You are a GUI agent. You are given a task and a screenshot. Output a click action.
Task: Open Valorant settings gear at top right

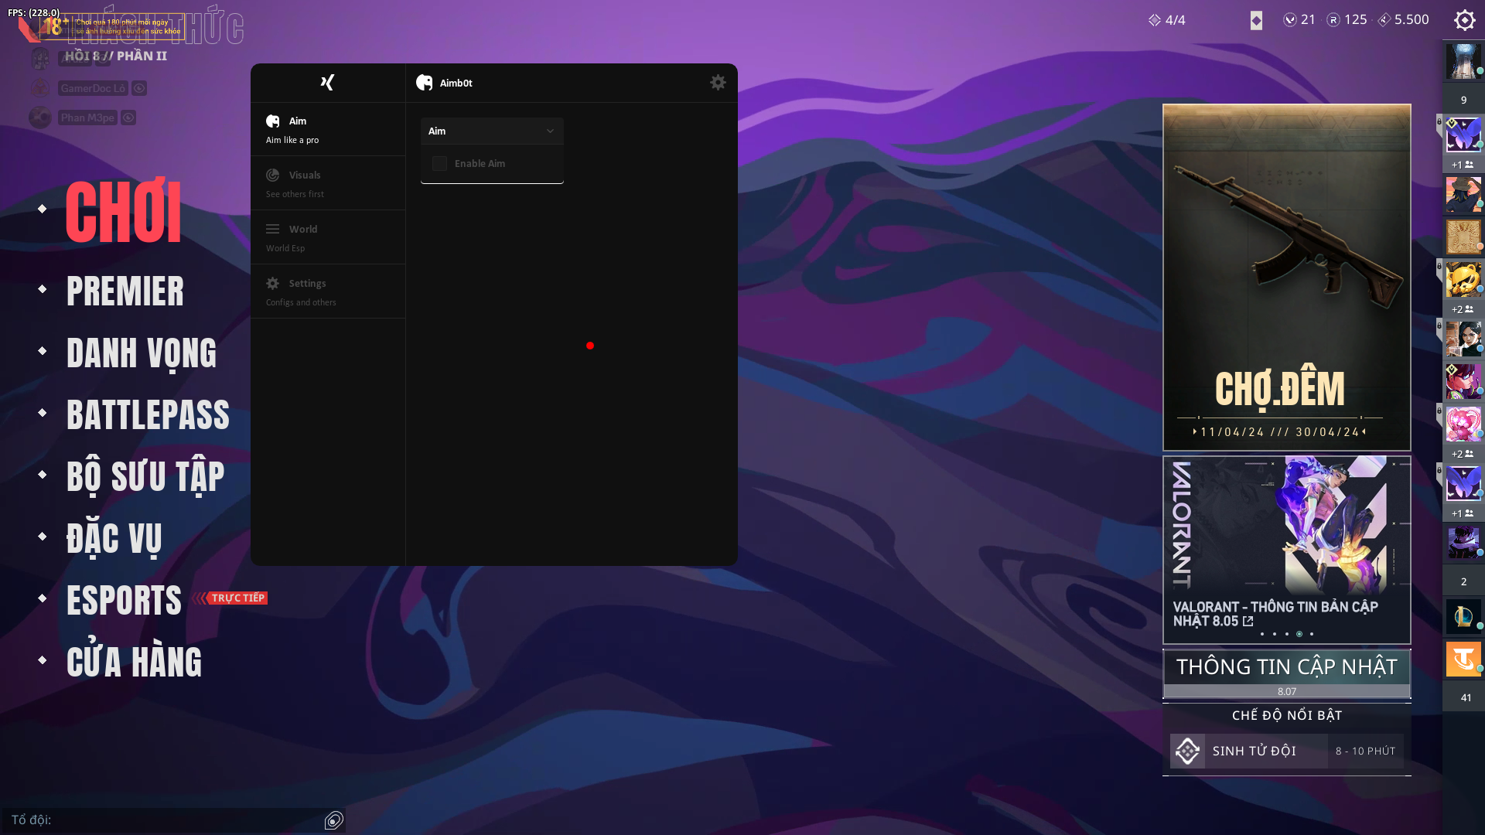[x=1464, y=20]
